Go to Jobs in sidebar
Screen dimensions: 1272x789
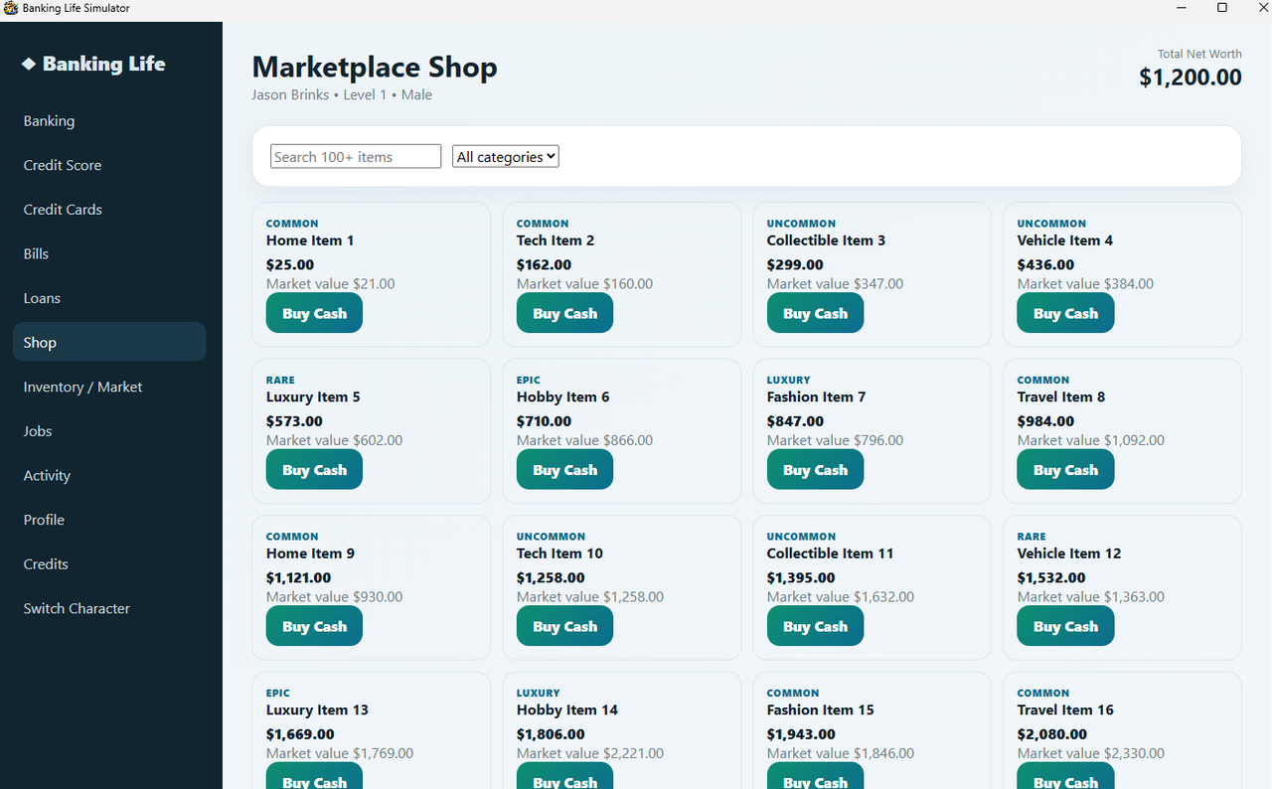[109, 431]
